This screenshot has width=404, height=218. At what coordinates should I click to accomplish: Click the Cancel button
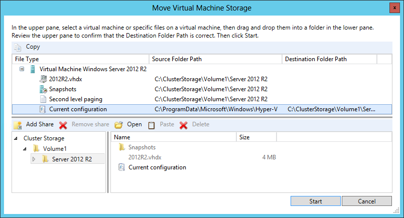(367, 201)
